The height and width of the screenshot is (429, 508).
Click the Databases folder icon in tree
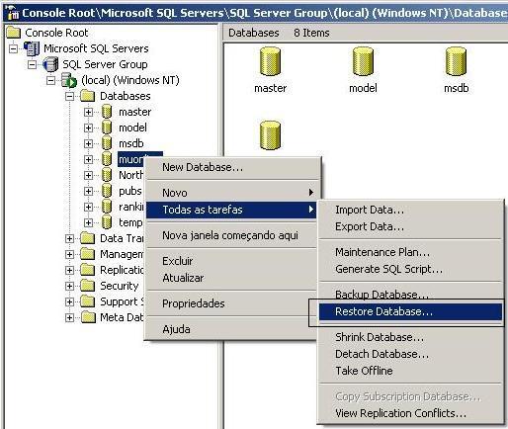tap(88, 96)
